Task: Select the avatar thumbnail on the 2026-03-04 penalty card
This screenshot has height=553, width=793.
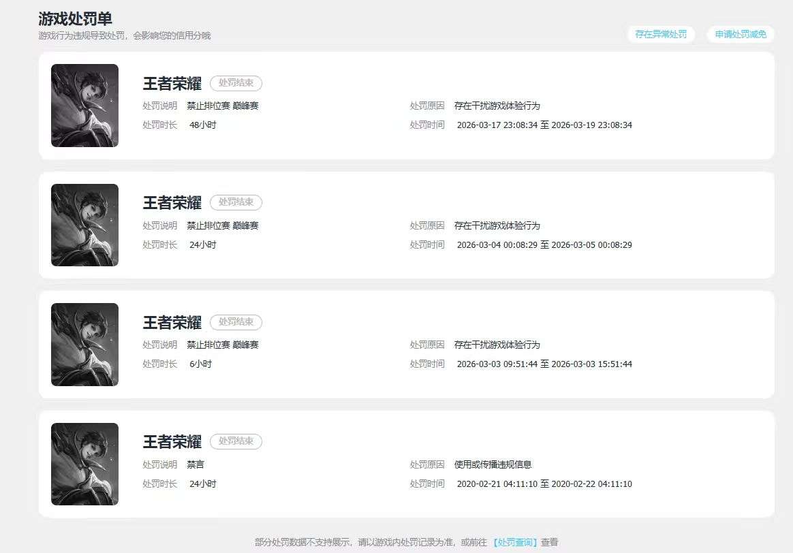Action: point(85,225)
